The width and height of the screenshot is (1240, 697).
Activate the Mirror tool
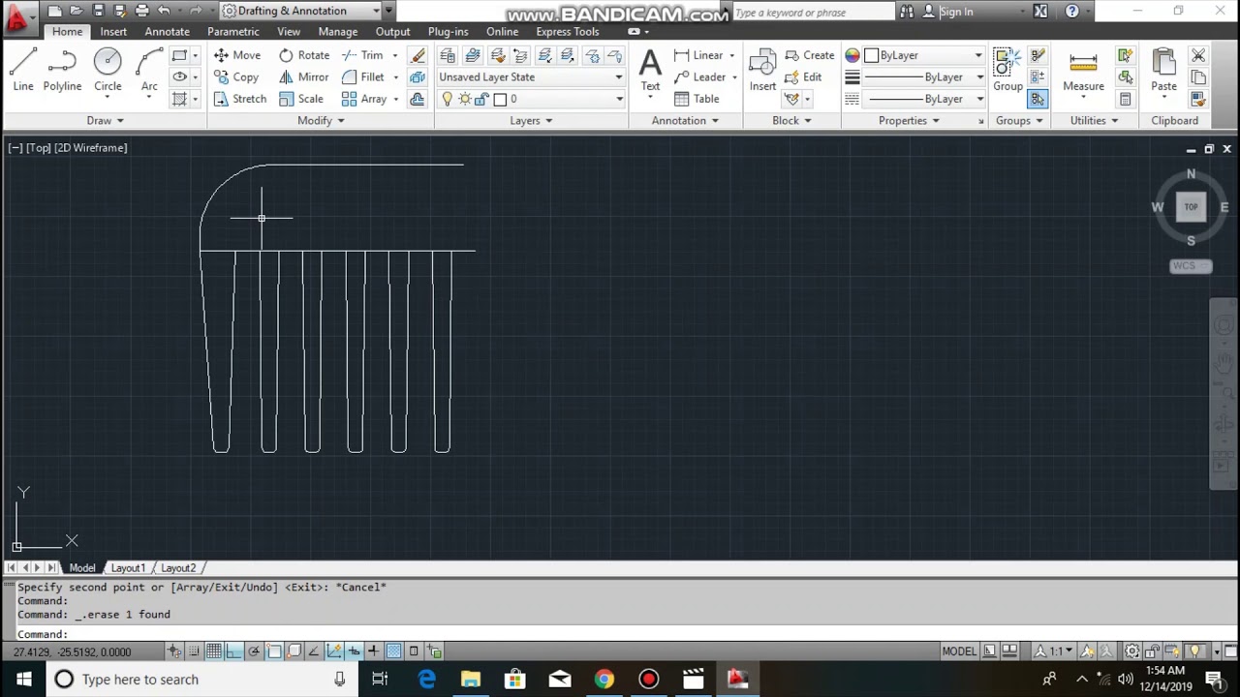(304, 77)
